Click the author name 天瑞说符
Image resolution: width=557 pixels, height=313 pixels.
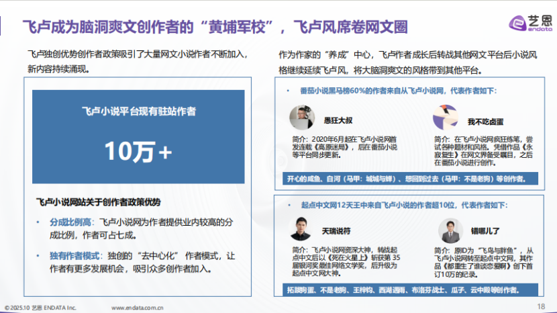tap(336, 231)
